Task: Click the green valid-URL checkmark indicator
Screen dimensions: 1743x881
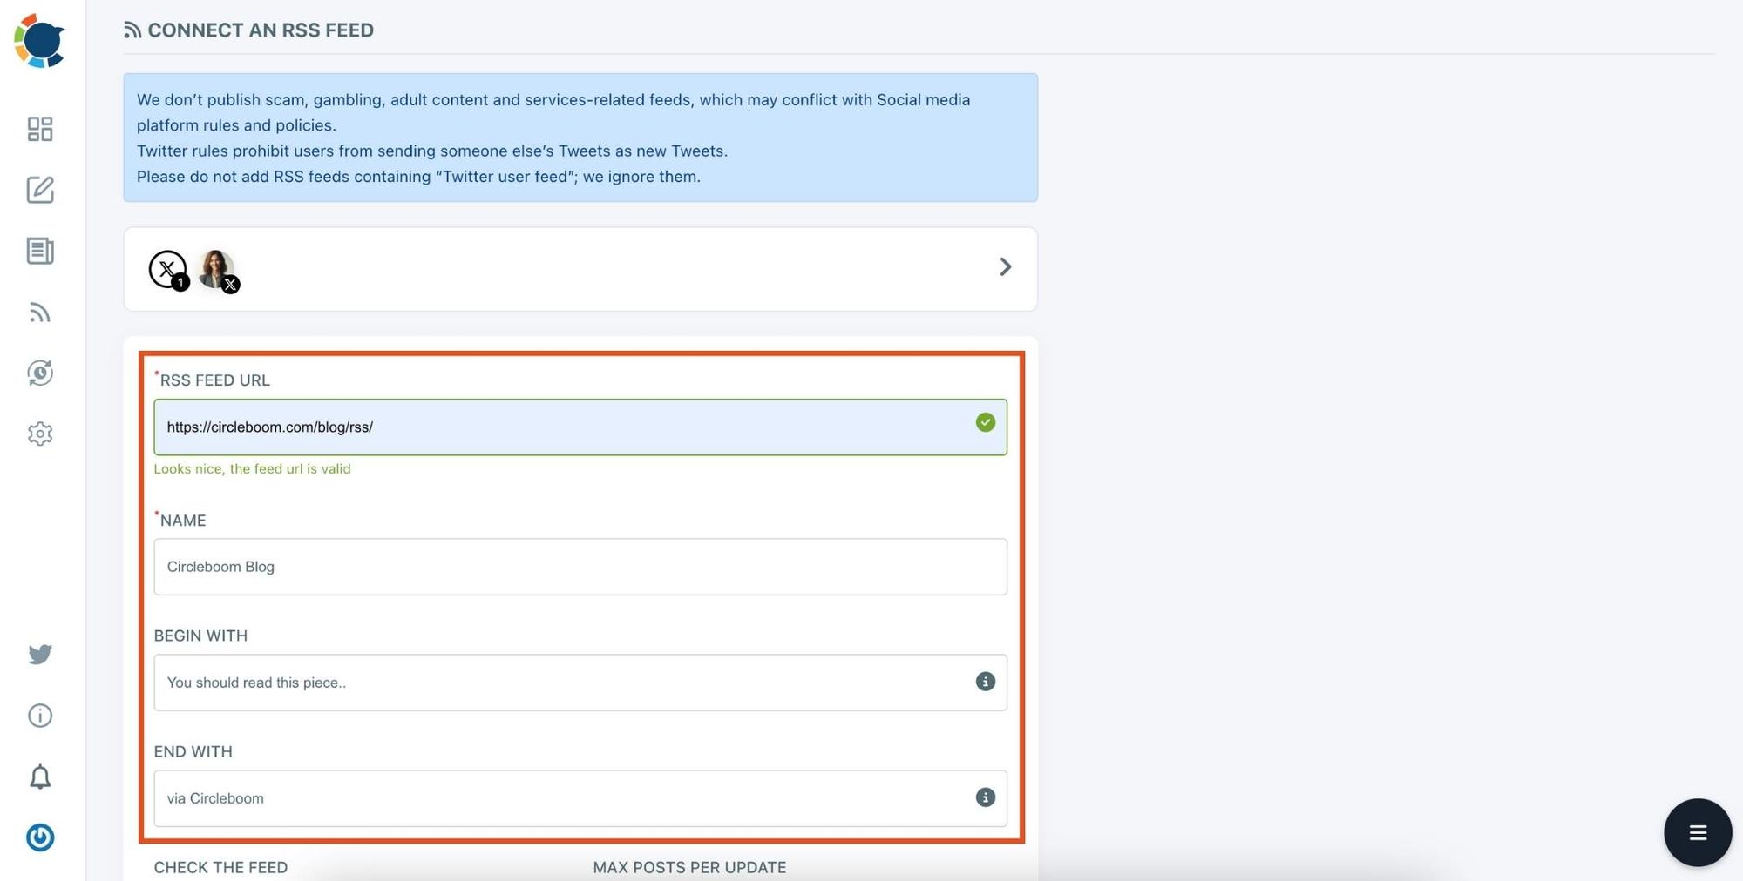Action: [x=985, y=422]
